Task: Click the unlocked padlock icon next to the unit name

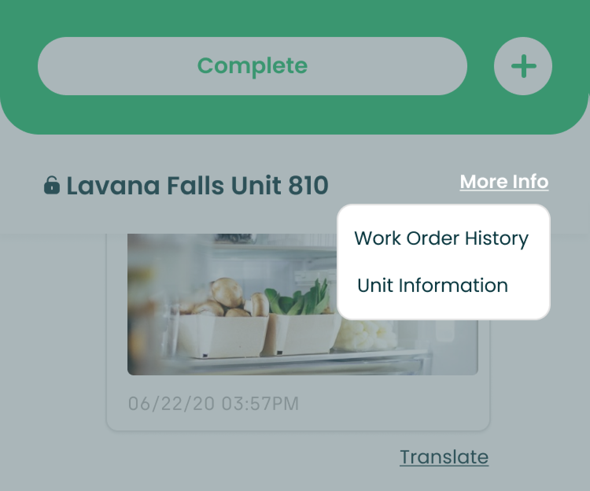Action: click(52, 184)
